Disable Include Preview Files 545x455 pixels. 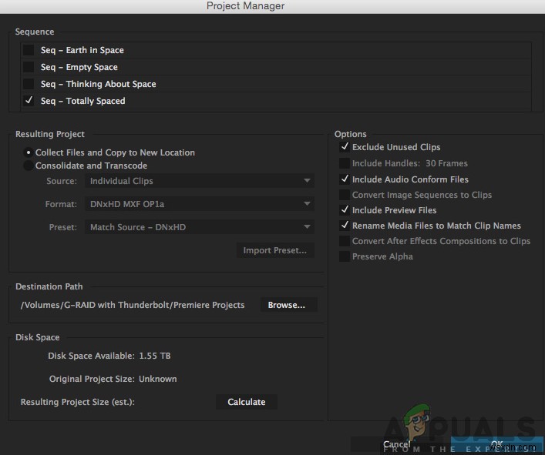coord(345,210)
